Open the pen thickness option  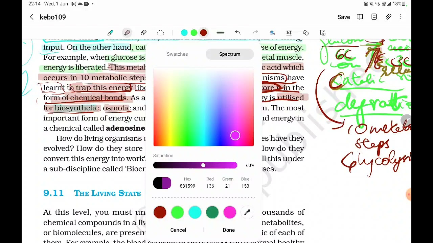coord(220,33)
